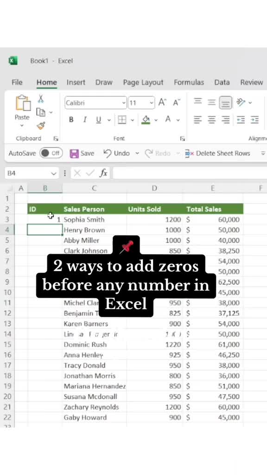Open the Borders options arrow
267x475 pixels.
pyautogui.click(x=132, y=120)
